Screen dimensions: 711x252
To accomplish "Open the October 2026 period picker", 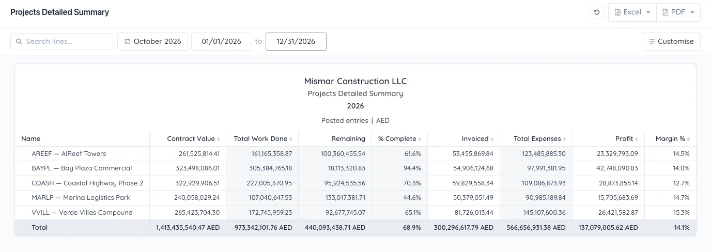I will [152, 41].
